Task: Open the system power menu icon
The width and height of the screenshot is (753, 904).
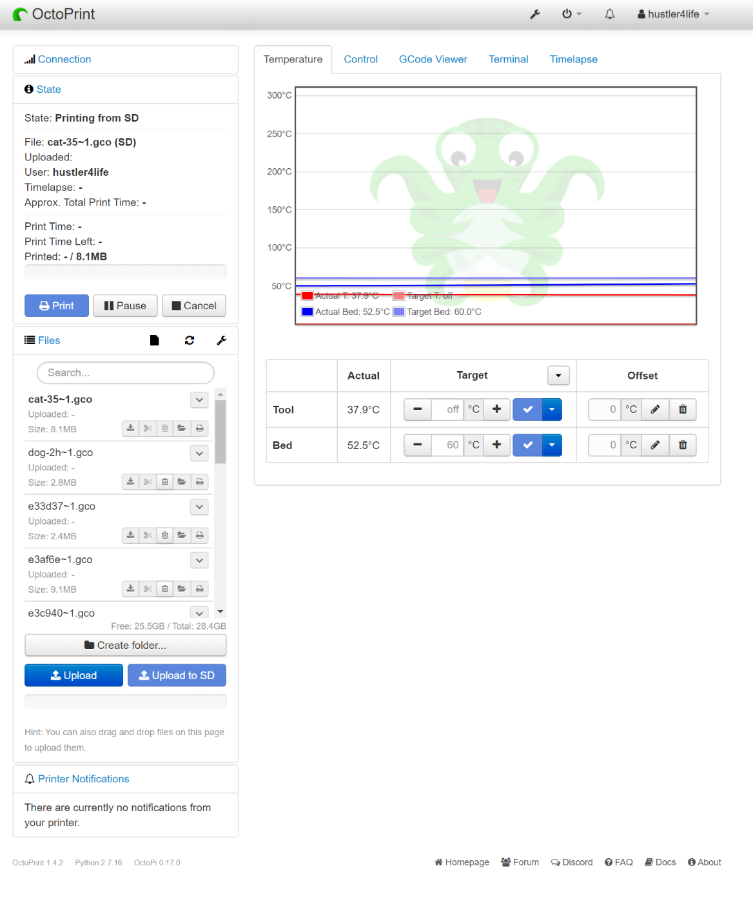Action: point(571,14)
